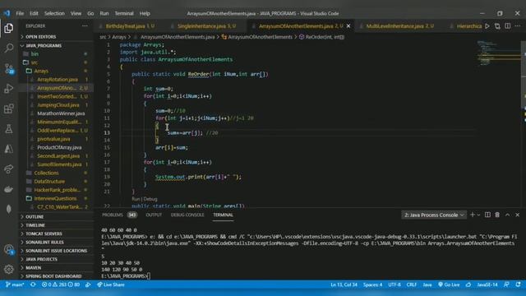Expand the Collections folder
The height and width of the screenshot is (296, 526).
[x=46, y=173]
